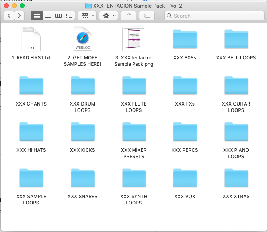
Task: Select the XXX KICKS folder icon
Action: [83, 132]
